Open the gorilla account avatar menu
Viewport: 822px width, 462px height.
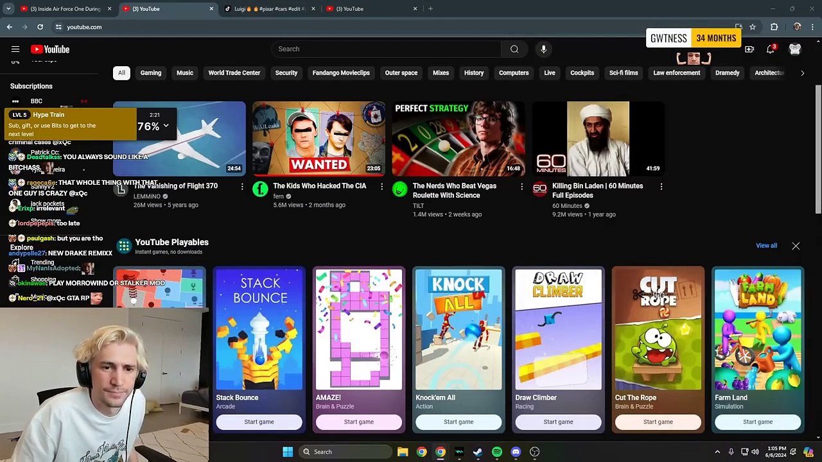tap(795, 49)
